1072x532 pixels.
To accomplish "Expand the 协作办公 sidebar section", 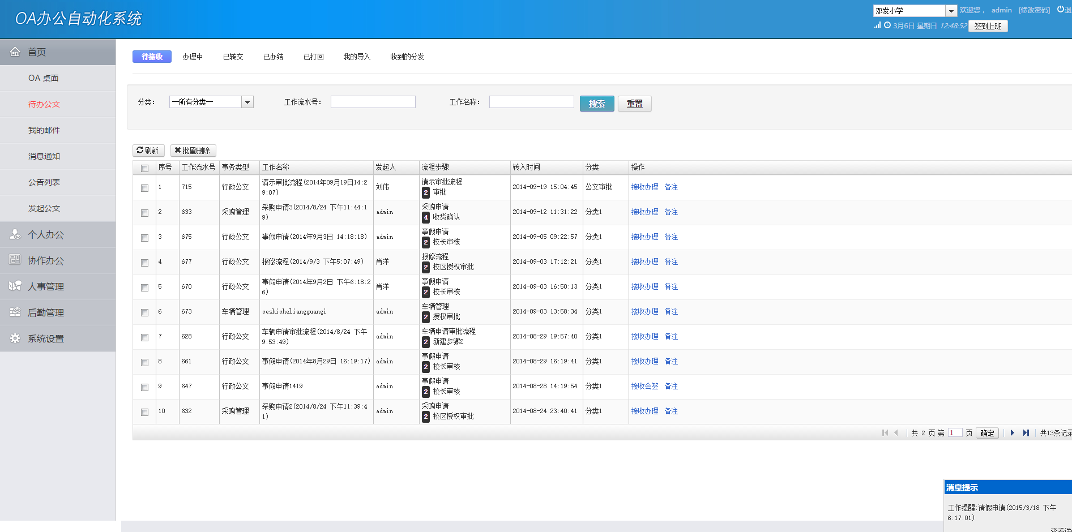I will (58, 260).
